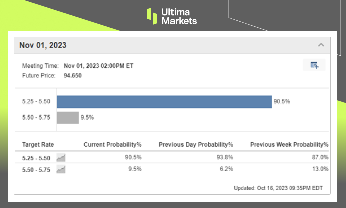This screenshot has height=208, width=346.
Task: Click the Current Probability% column header
Action: pyautogui.click(x=112, y=145)
